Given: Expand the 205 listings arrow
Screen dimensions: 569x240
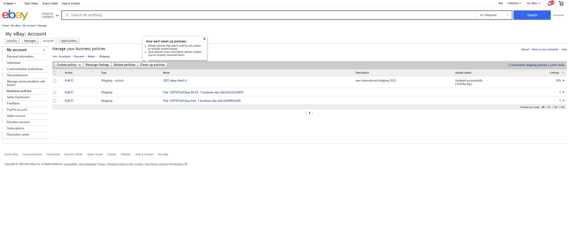Looking at the screenshot, I should point(563,80).
